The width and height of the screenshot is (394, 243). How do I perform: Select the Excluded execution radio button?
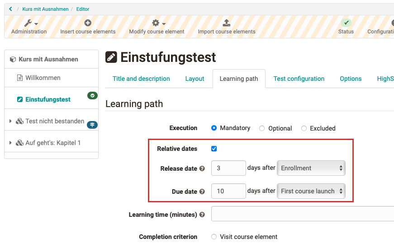(304, 128)
